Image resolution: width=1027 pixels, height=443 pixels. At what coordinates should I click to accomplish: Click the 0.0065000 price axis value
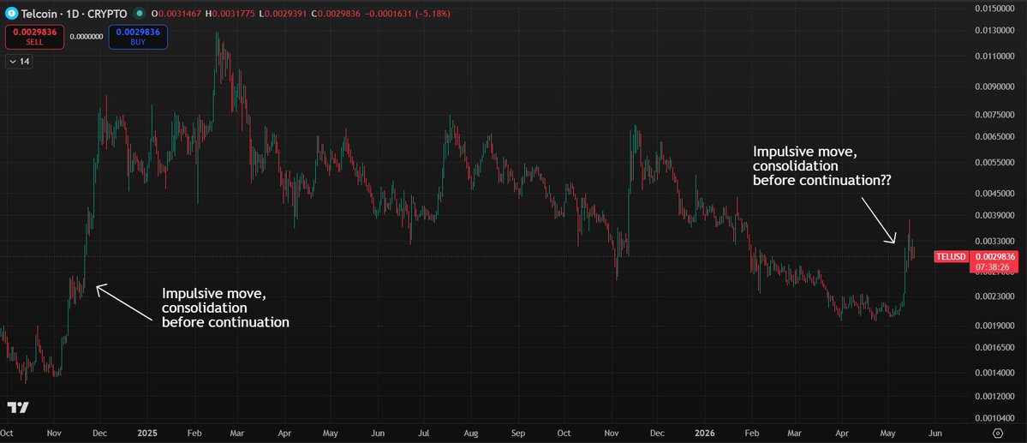click(996, 136)
